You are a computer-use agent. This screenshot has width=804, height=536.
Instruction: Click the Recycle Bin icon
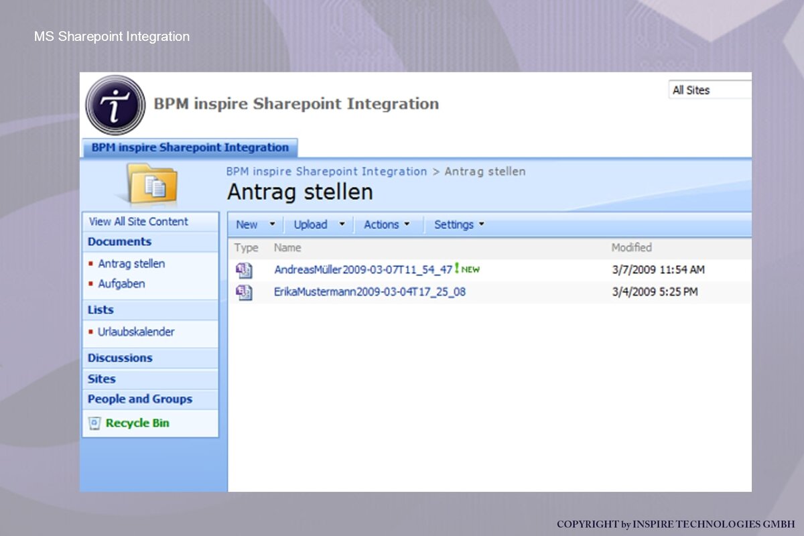click(x=94, y=423)
